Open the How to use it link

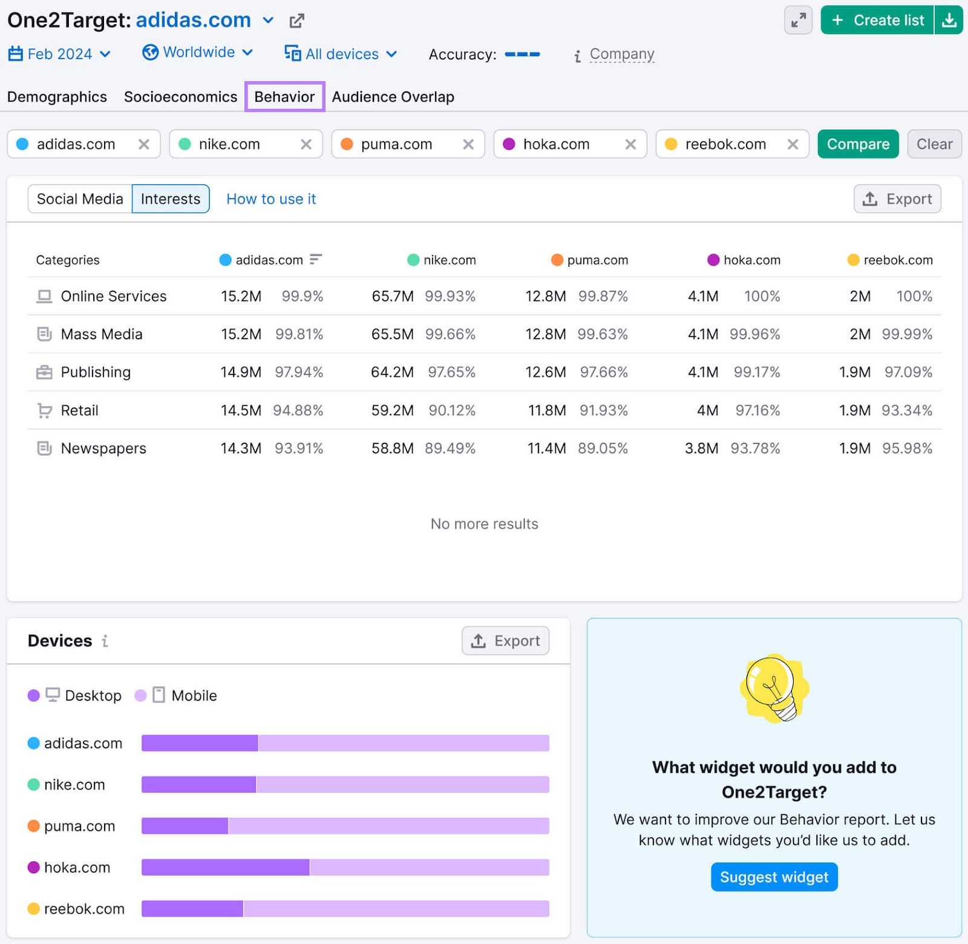point(270,198)
